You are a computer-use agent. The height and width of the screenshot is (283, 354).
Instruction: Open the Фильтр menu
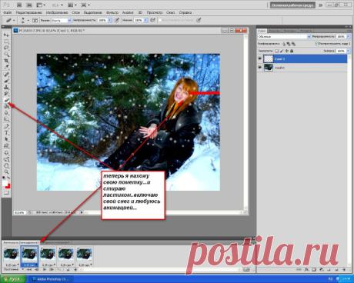click(x=112, y=12)
